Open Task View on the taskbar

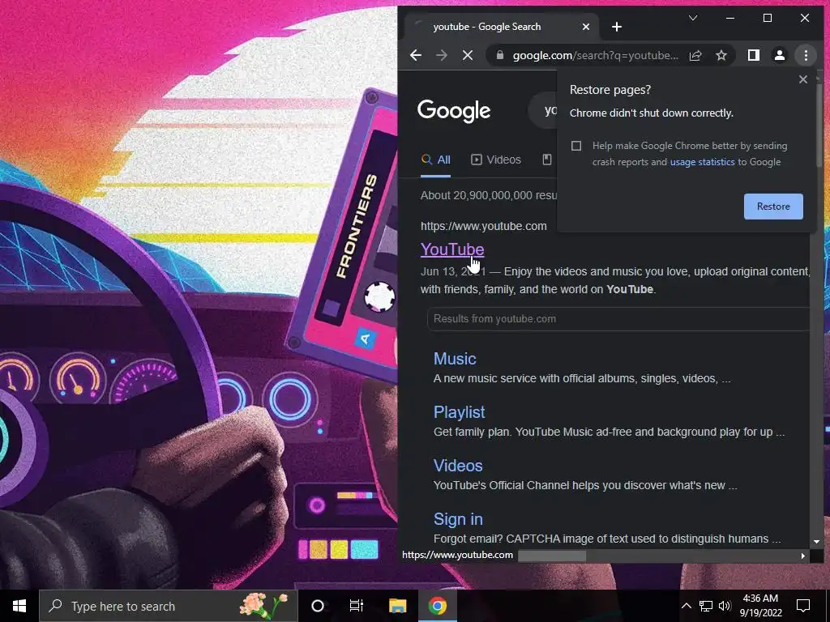coord(357,606)
